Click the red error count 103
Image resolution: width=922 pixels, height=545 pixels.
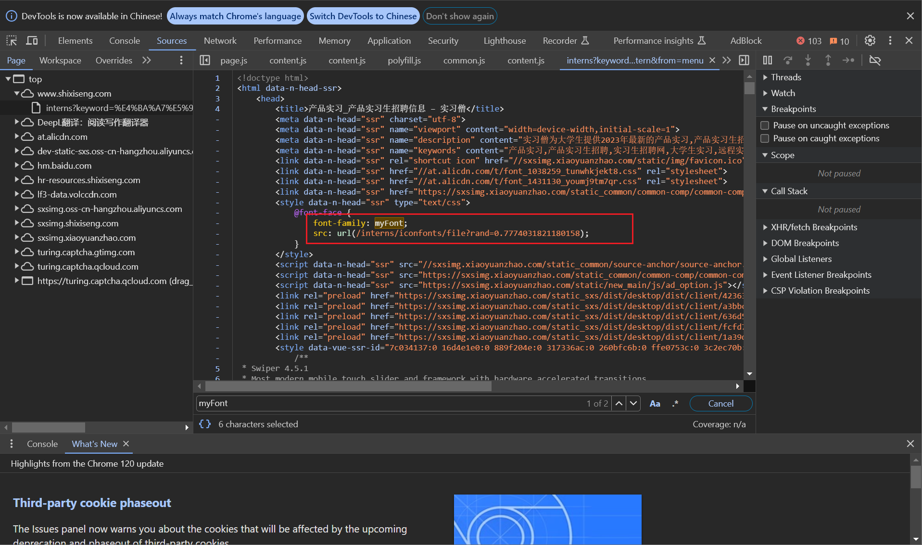[809, 41]
